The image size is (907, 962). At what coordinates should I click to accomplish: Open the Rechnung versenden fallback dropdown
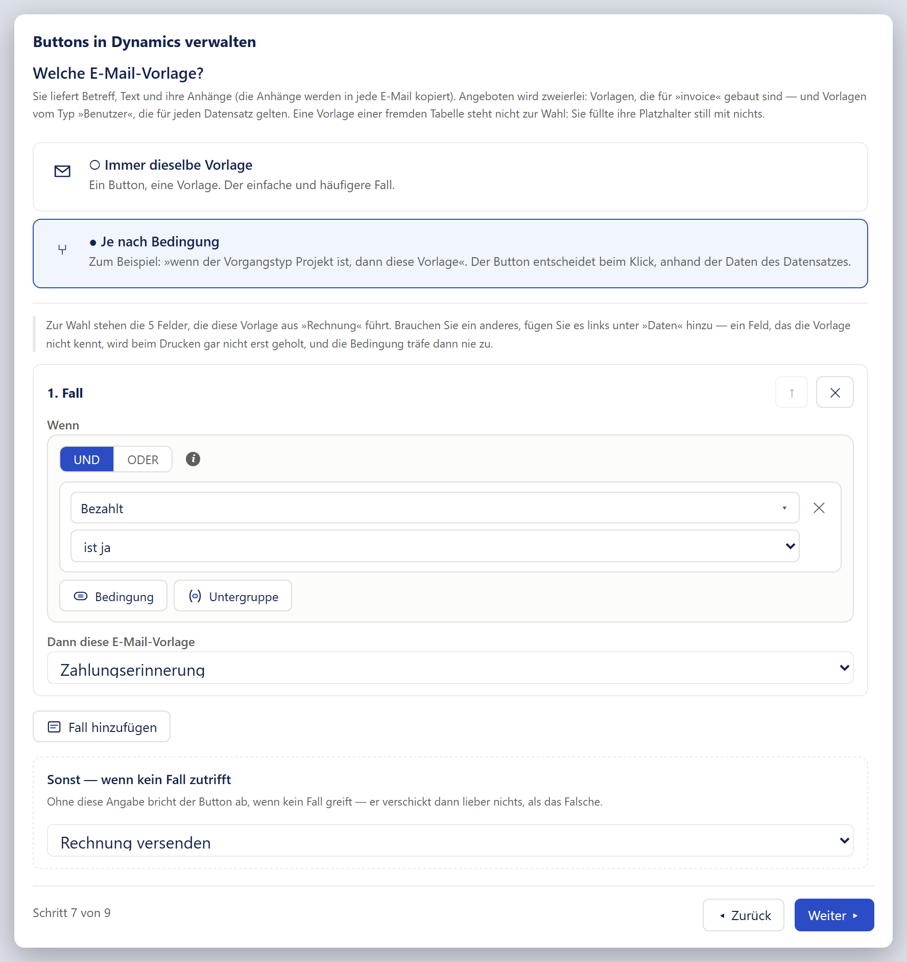(450, 841)
